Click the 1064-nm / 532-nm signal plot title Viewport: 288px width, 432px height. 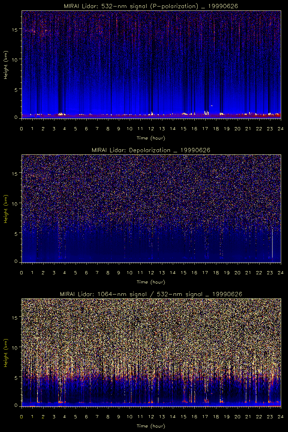pyautogui.click(x=151, y=294)
